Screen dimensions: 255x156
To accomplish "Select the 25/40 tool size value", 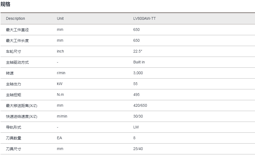I will pyautogui.click(x=138, y=149).
